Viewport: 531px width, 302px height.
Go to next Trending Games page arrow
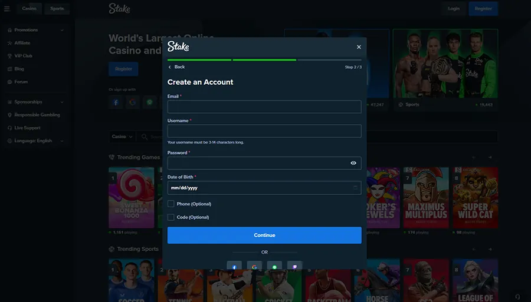pos(490,157)
